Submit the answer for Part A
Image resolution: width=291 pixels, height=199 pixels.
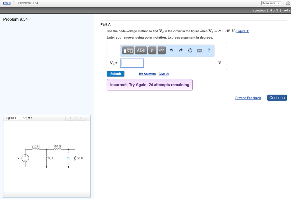pos(115,74)
